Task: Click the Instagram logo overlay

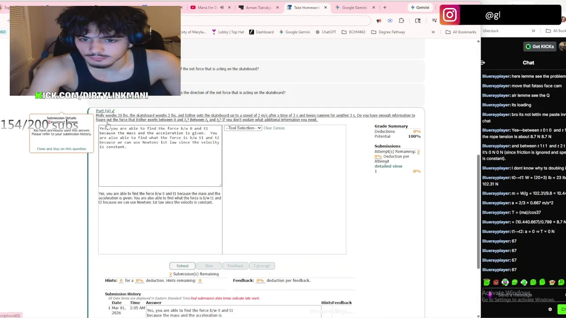Action: (450, 15)
